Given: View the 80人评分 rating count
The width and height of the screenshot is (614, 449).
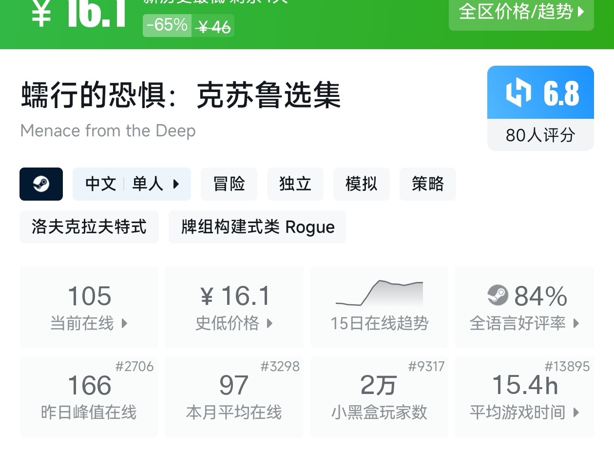Looking at the screenshot, I should [x=540, y=135].
